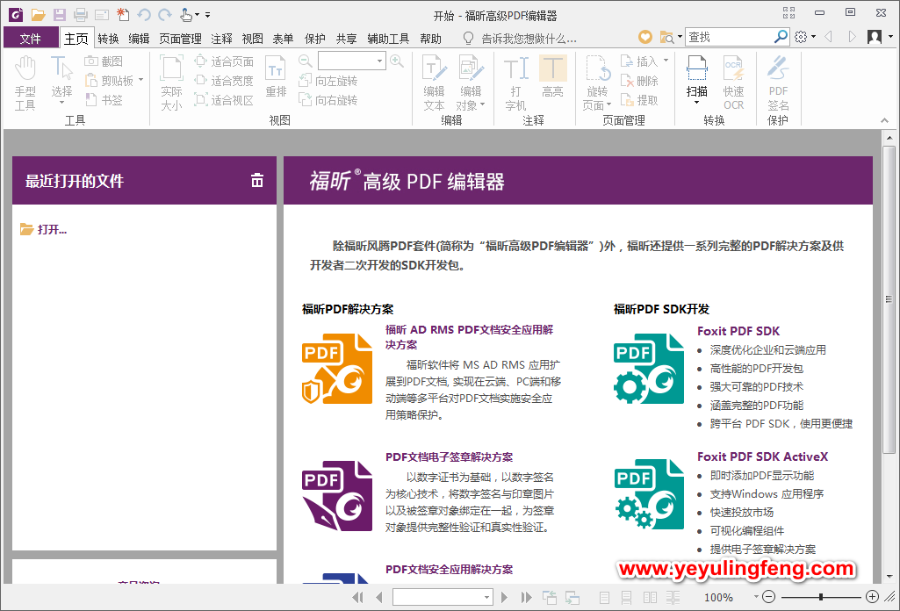Click the redo arrow in title bar

click(165, 14)
